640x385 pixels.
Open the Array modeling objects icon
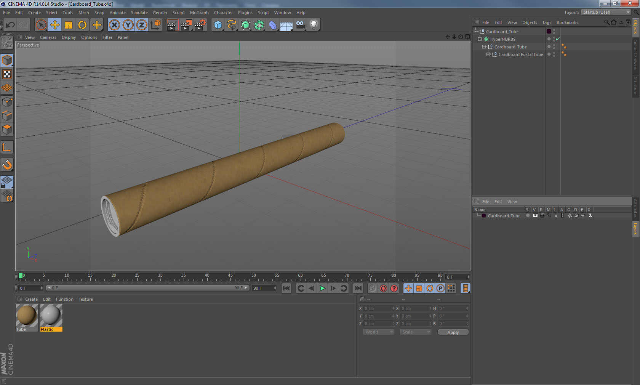coord(259,25)
